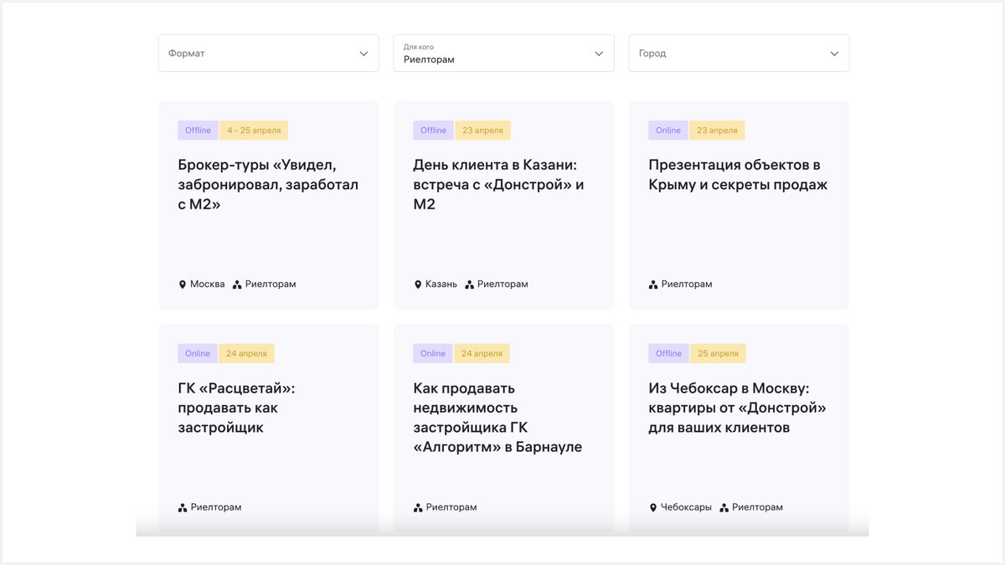The height and width of the screenshot is (565, 1005).
Task: Toggle the Online badge on the Крым presentation
Action: pyautogui.click(x=667, y=130)
